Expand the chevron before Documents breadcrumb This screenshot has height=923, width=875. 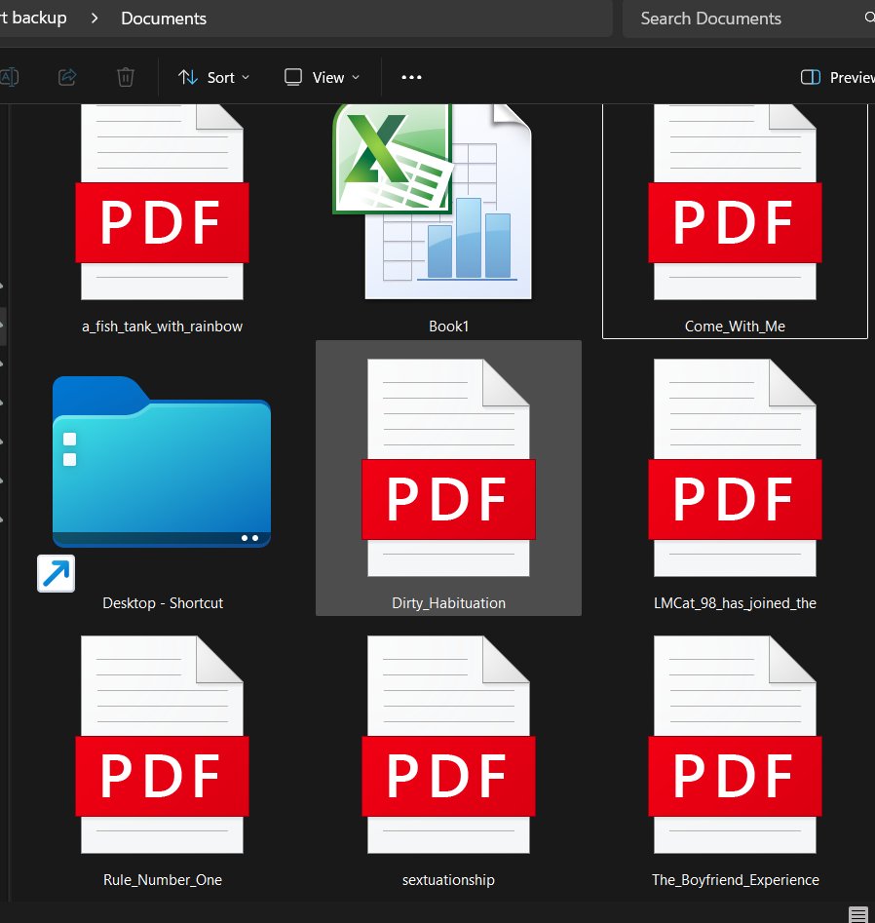pyautogui.click(x=95, y=19)
